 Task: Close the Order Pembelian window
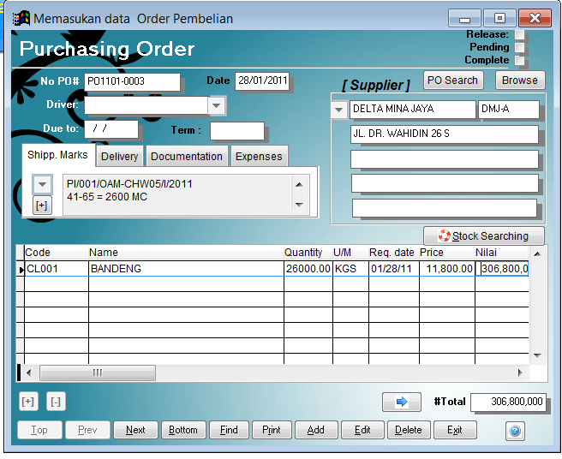(535, 18)
